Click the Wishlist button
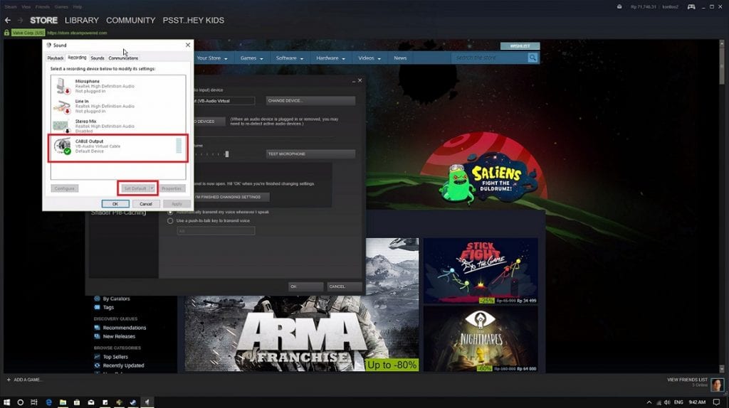This screenshot has height=408, width=729. [520, 46]
